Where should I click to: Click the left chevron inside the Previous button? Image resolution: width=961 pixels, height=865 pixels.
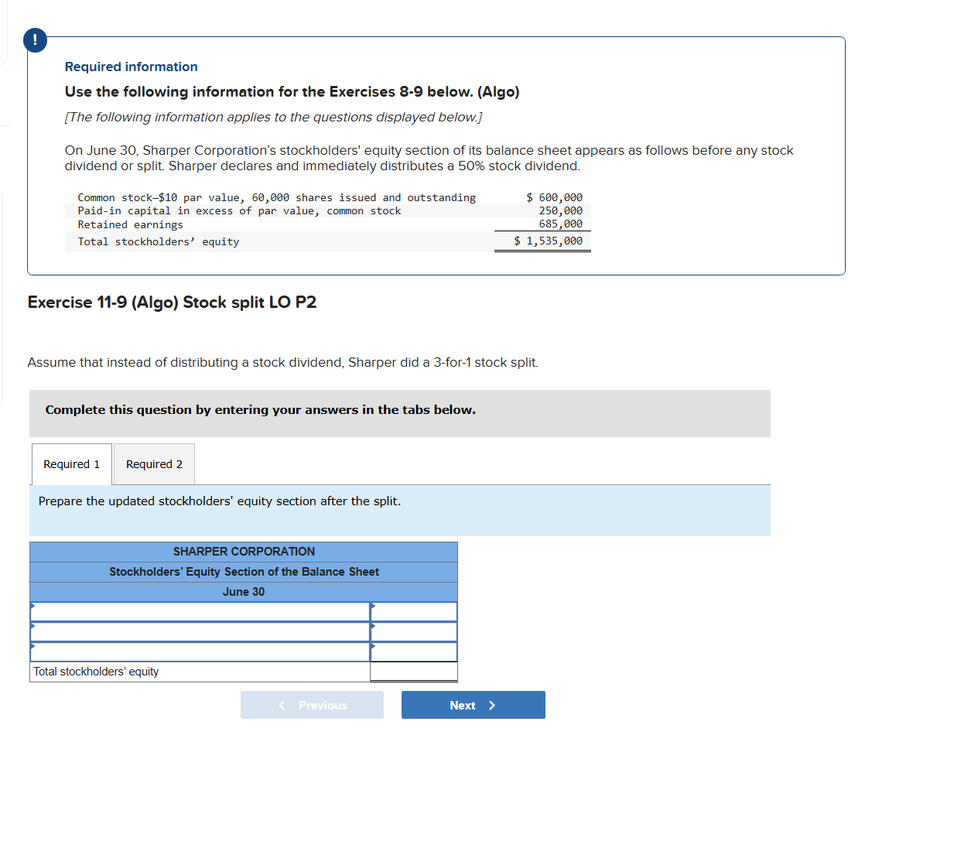[x=282, y=705]
